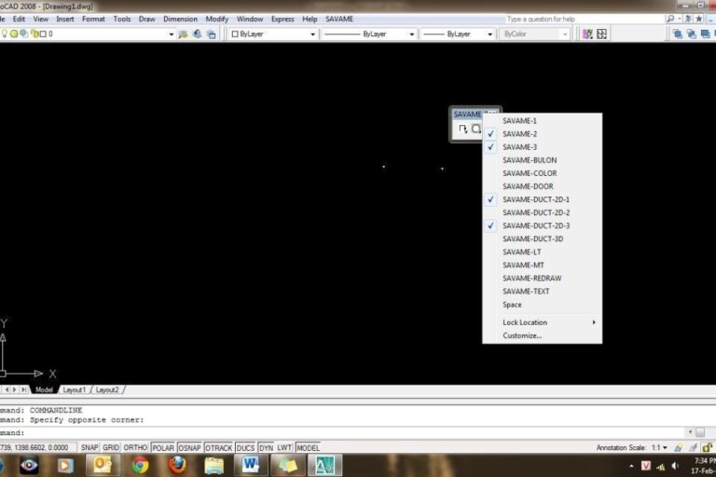Toggle OSNAP in status bar

pyautogui.click(x=189, y=448)
